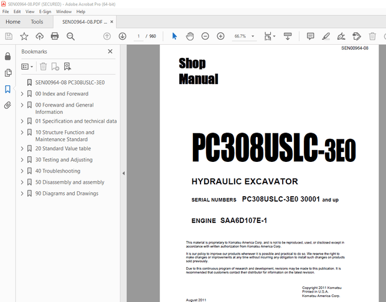Click the scrolling mode toolbar icon

coord(288,36)
